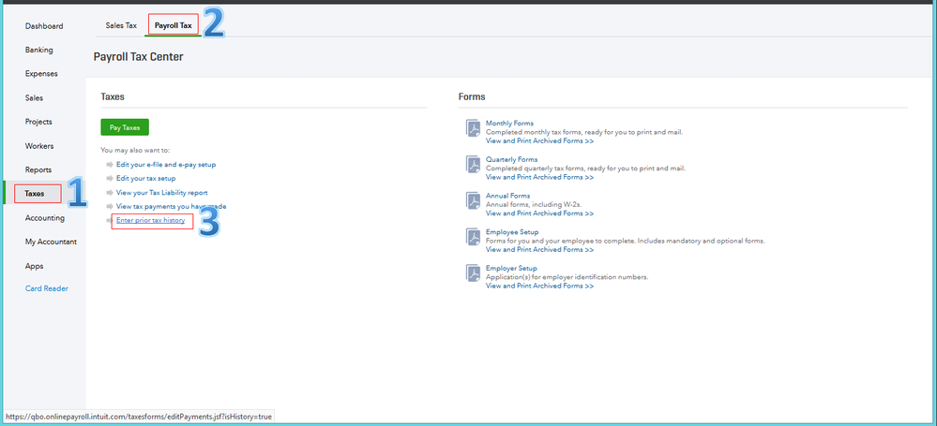Click 'Completed quarterly tax forms' description
Viewport: 937px width, 426px height.
585,169
